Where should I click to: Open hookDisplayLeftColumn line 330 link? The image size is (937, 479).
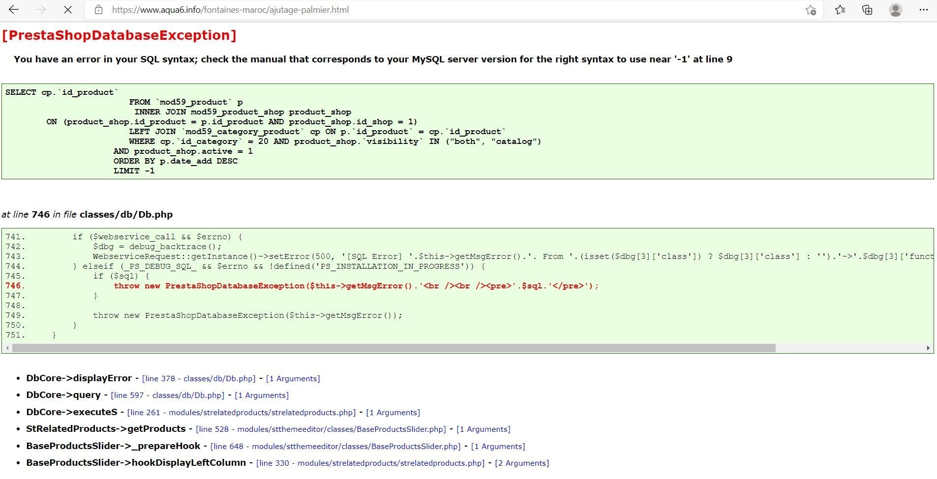pos(370,463)
